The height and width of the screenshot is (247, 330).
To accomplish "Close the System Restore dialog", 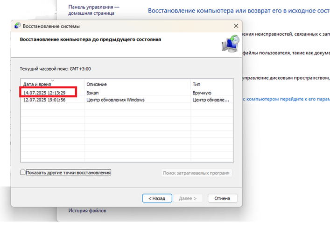I will click(236, 26).
